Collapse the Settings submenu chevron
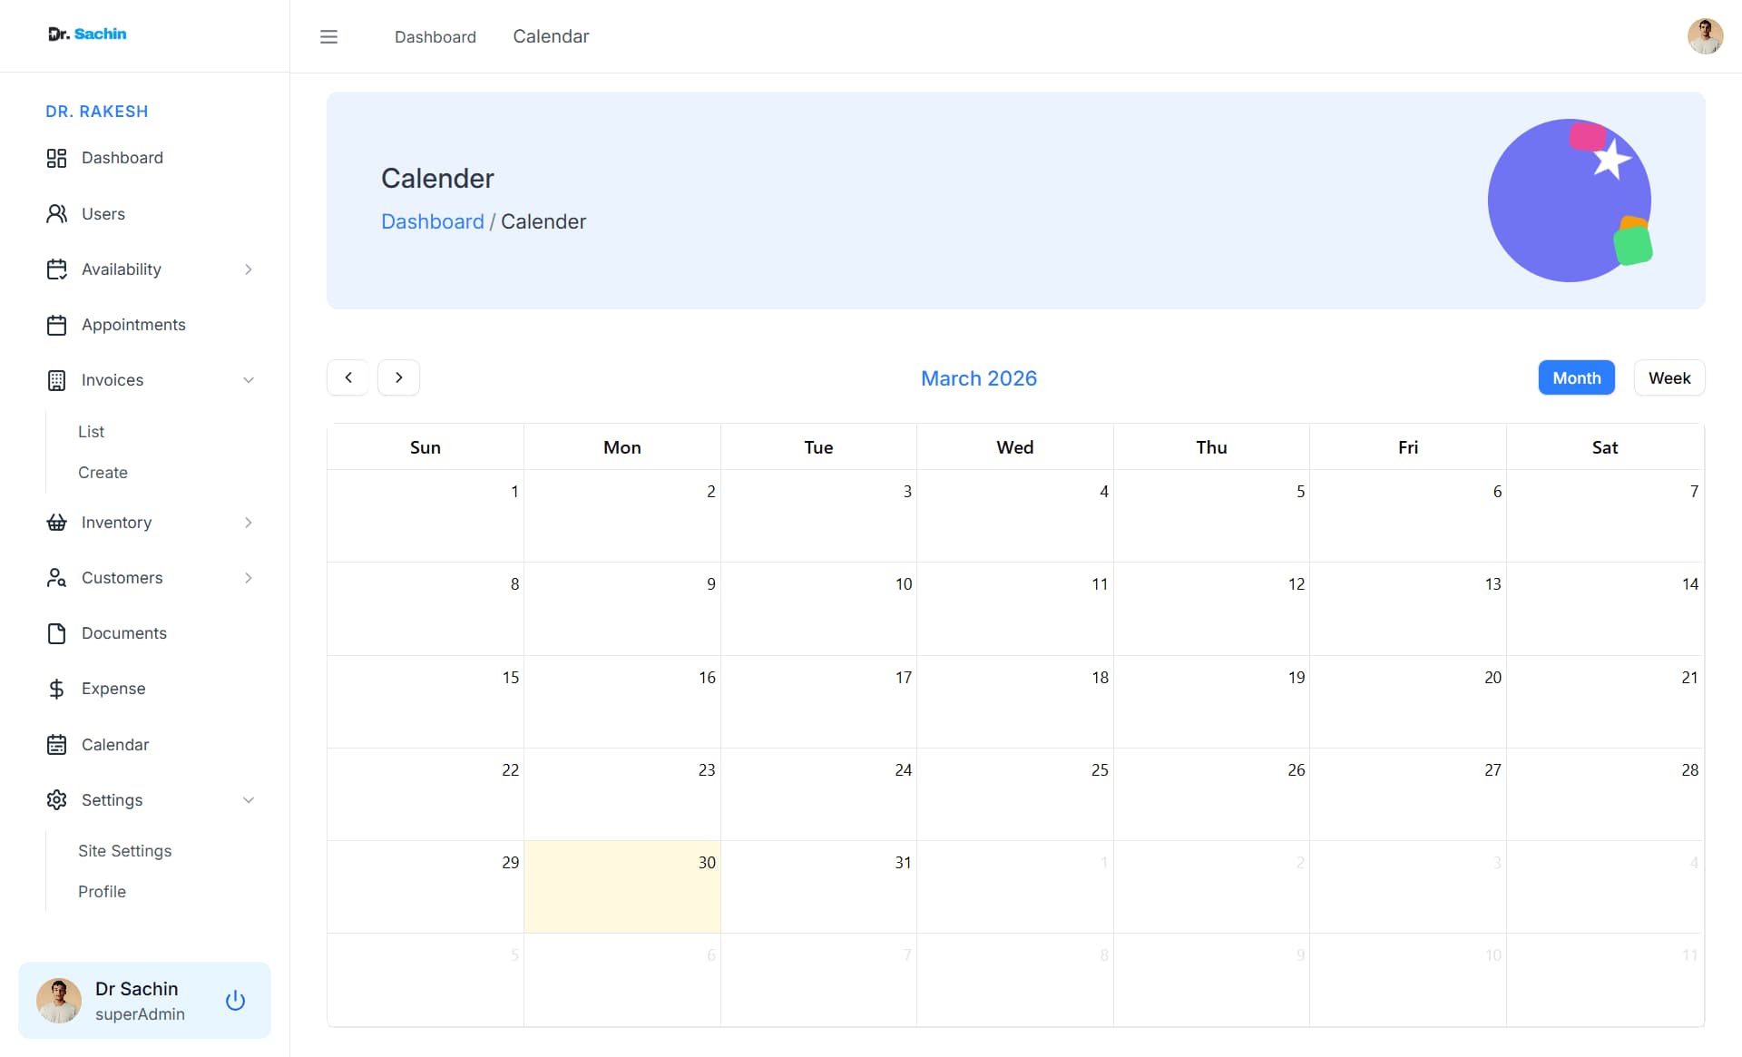Screen dimensions: 1742x1057 [248, 800]
